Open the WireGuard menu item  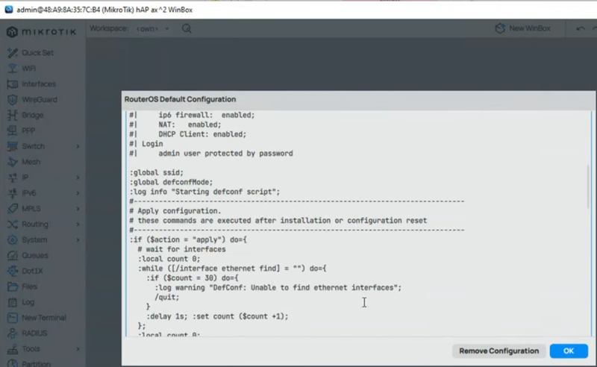tap(40, 99)
